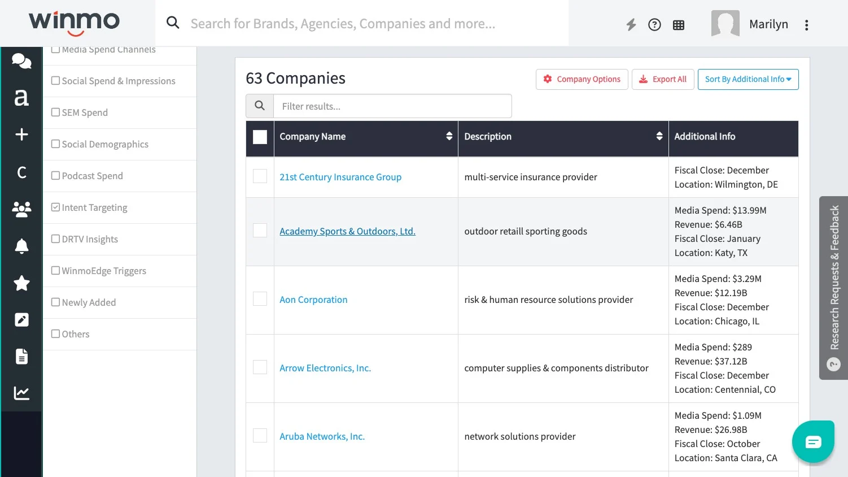Click 'multi-service insurance provider' description
Image resolution: width=848 pixels, height=477 pixels.
pyautogui.click(x=531, y=177)
